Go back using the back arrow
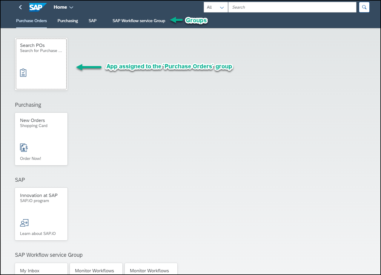Screen dimensions: 381x275 pos(20,7)
